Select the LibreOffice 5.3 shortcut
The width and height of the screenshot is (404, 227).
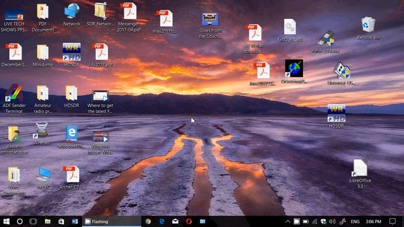coord(360,173)
